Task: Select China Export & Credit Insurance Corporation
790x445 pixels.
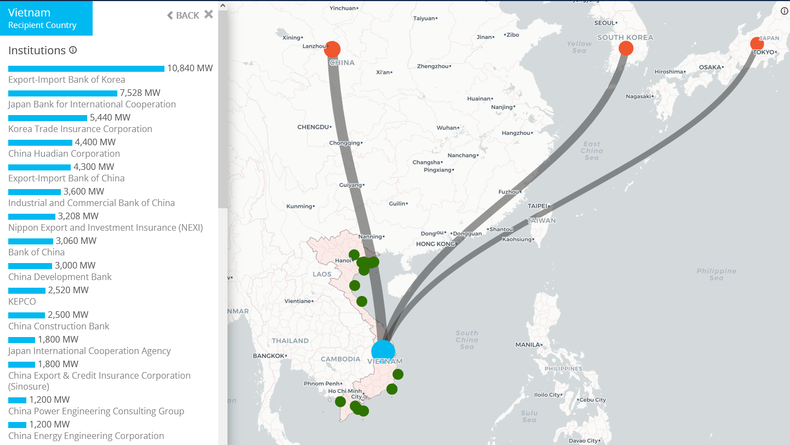Action: [x=99, y=381]
